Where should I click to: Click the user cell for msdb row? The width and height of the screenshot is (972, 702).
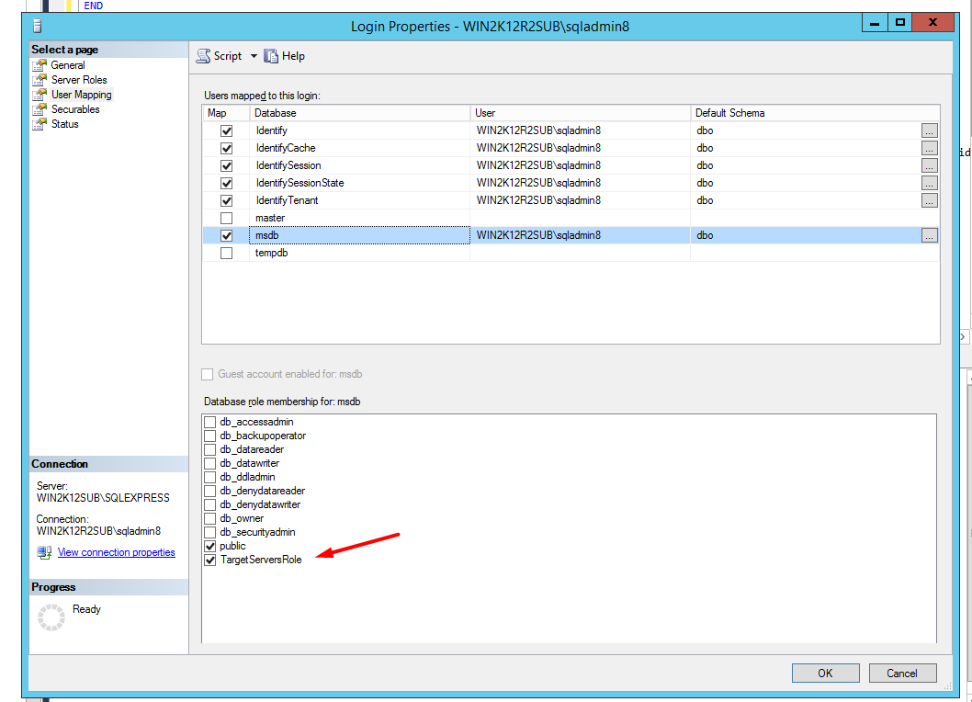(581, 235)
